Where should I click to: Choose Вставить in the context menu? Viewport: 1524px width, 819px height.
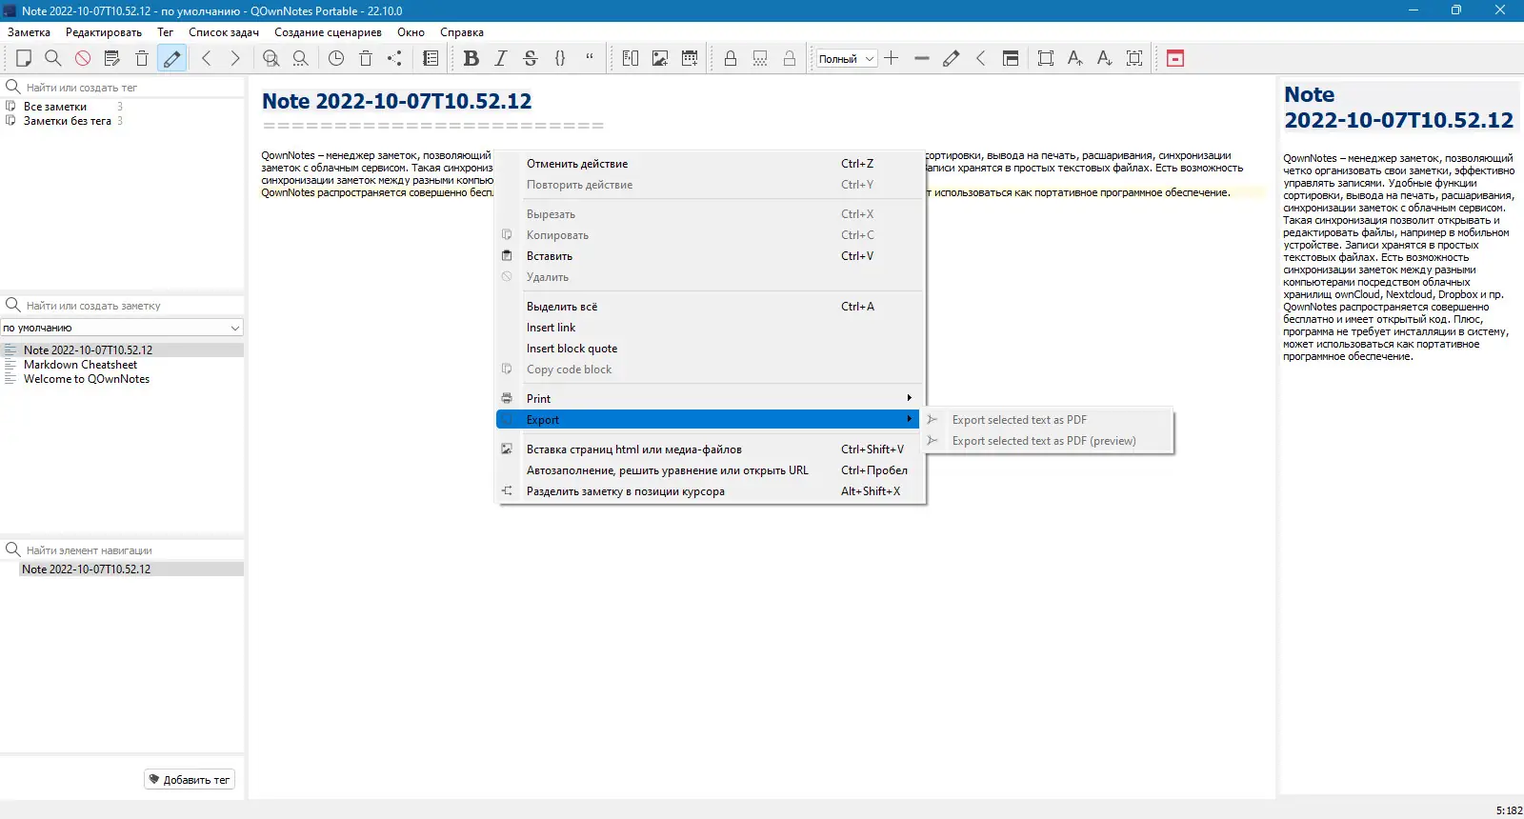[711, 256]
